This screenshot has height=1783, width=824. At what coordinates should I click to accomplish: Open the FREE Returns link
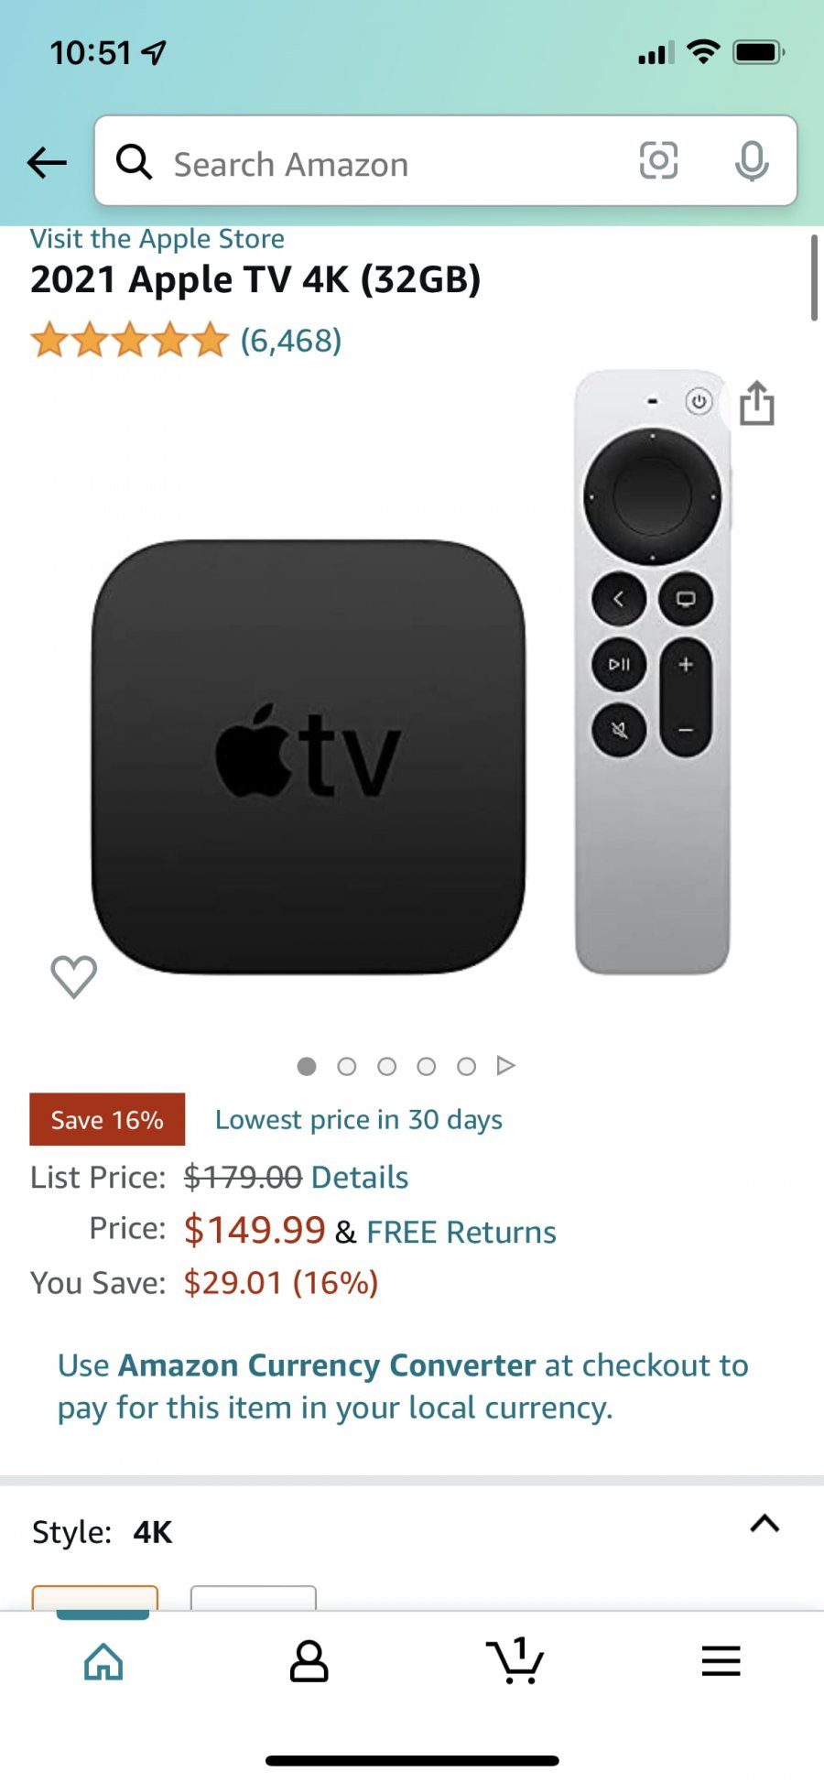pos(461,1232)
